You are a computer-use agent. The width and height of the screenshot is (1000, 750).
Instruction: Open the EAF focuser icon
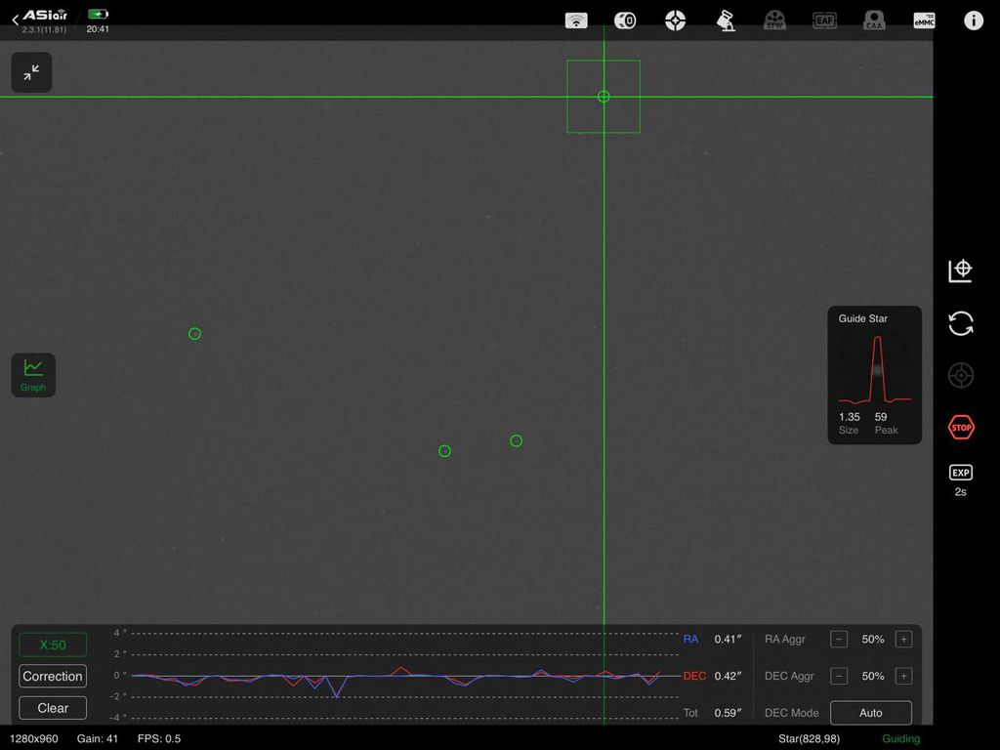pyautogui.click(x=824, y=21)
